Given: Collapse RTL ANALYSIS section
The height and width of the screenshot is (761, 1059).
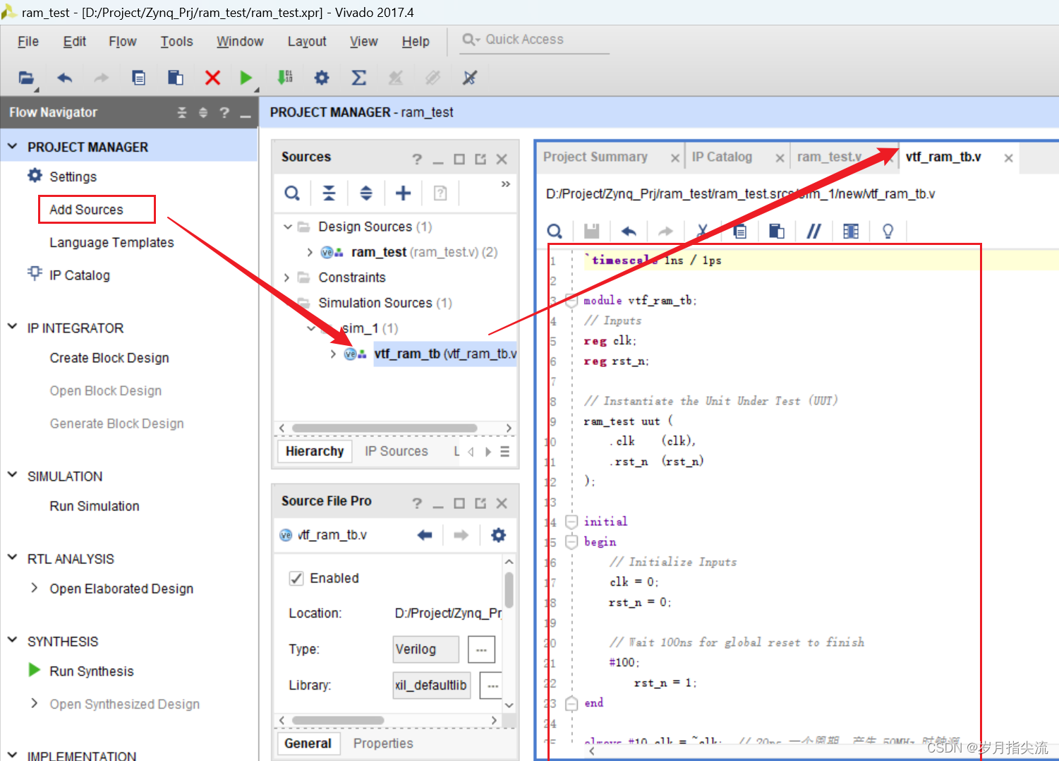Looking at the screenshot, I should pyautogui.click(x=12, y=558).
